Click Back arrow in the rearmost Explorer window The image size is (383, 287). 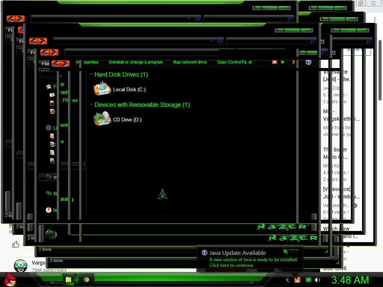pyautogui.click(x=11, y=19)
